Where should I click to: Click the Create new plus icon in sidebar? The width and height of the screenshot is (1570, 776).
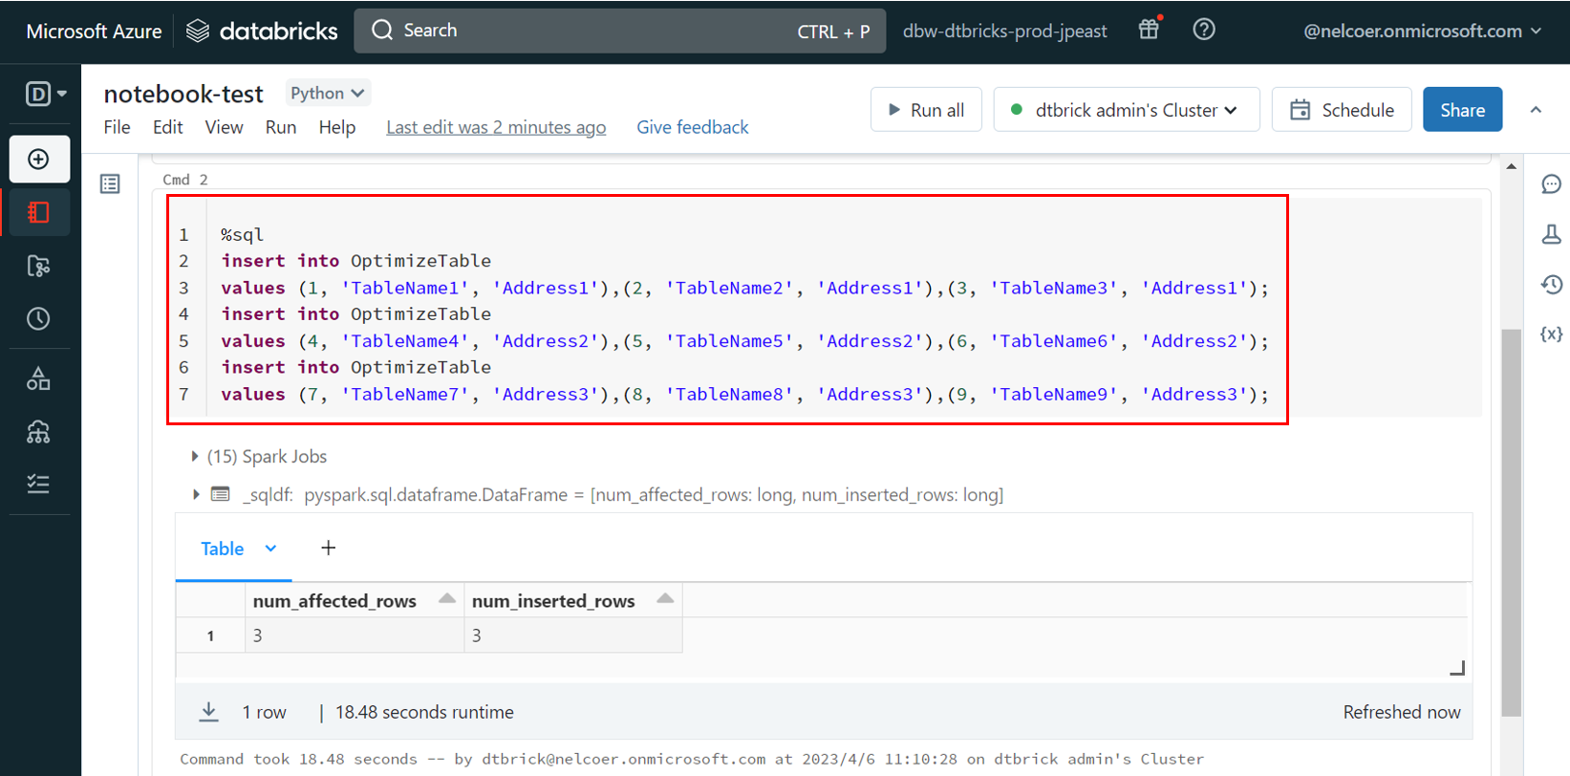[38, 159]
